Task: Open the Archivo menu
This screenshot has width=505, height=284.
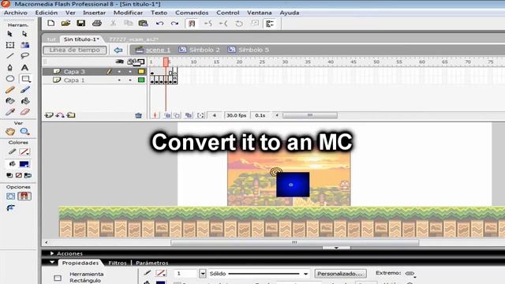Action: pyautogui.click(x=16, y=13)
